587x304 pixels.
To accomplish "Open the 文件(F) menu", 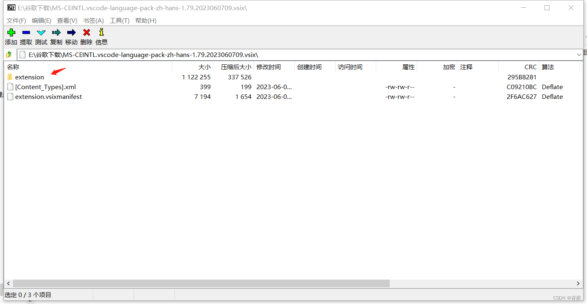I will 16,21.
